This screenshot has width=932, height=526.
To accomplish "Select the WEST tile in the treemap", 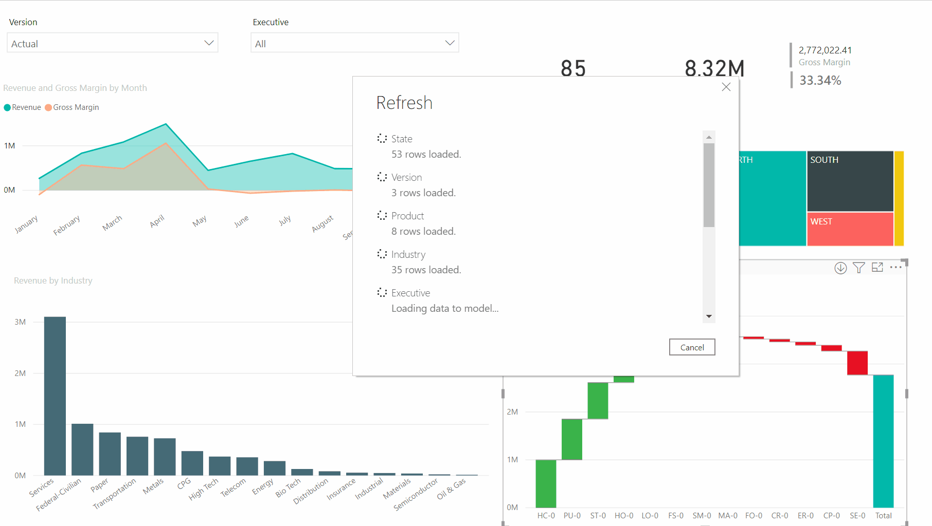I will tap(850, 229).
